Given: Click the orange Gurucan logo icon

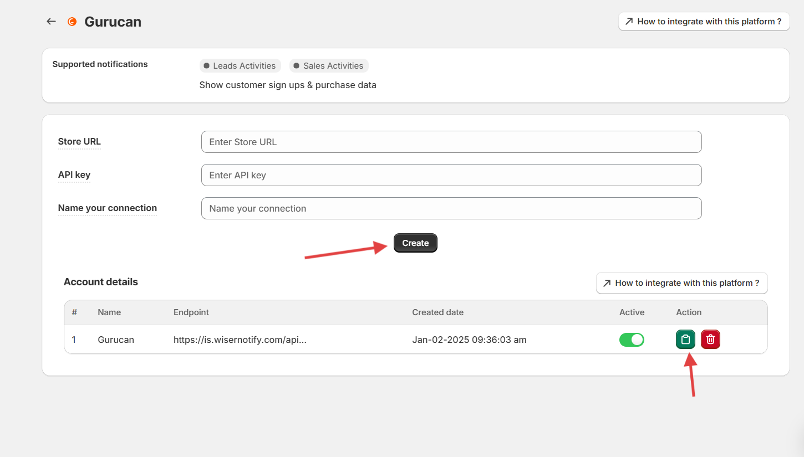Looking at the screenshot, I should tap(72, 22).
